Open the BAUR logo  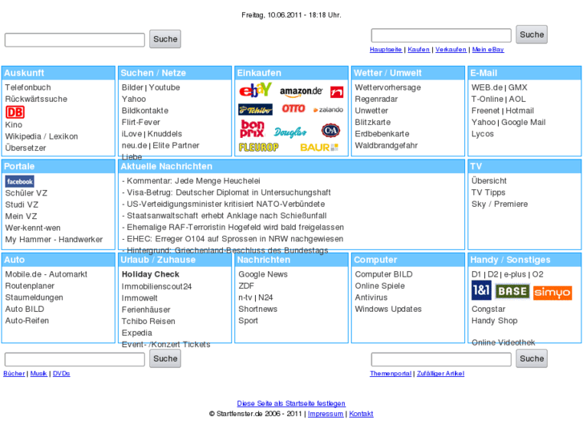pyautogui.click(x=319, y=148)
